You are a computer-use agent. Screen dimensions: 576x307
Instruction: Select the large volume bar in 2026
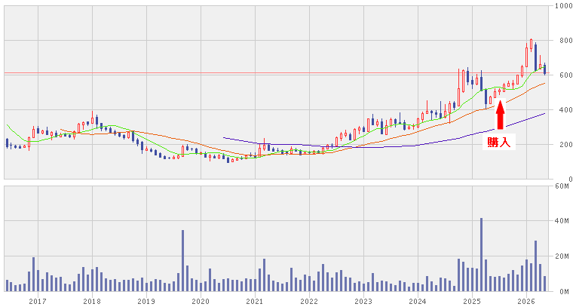coord(535,266)
